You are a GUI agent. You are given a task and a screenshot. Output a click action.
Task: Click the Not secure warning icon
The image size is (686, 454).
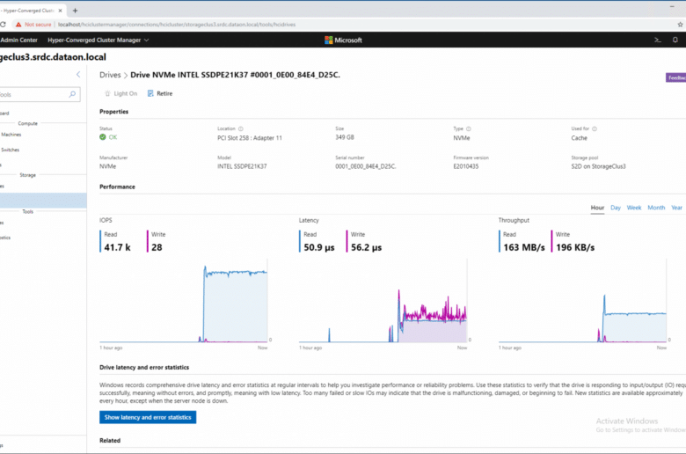pyautogui.click(x=18, y=25)
